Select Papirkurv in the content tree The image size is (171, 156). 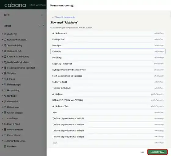[12, 146]
